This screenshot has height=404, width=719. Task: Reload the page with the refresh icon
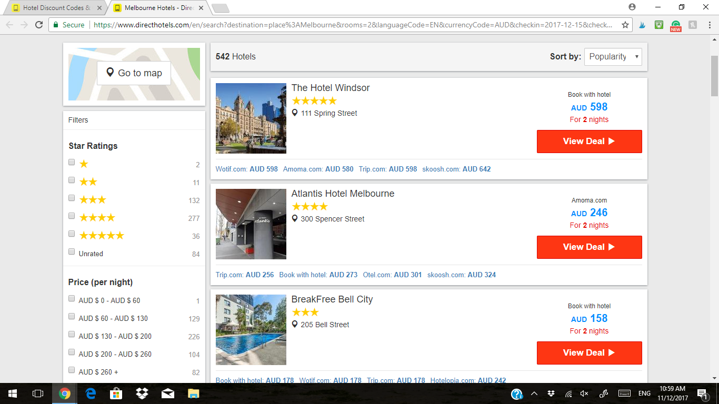click(39, 25)
